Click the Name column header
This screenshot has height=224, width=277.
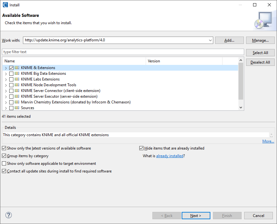coord(74,61)
